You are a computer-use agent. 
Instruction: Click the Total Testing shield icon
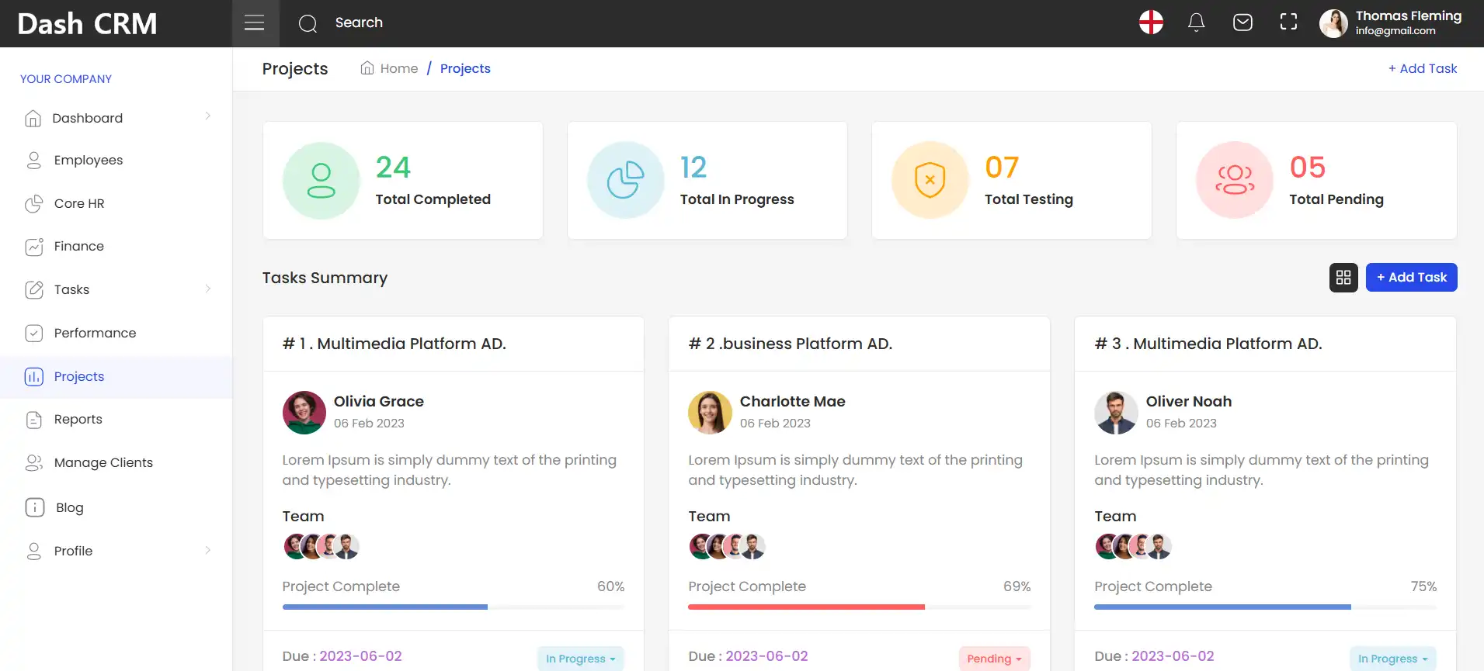[x=930, y=180]
